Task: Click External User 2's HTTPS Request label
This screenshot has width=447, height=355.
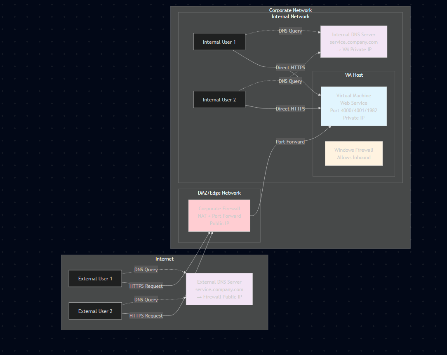Action: [x=146, y=316]
